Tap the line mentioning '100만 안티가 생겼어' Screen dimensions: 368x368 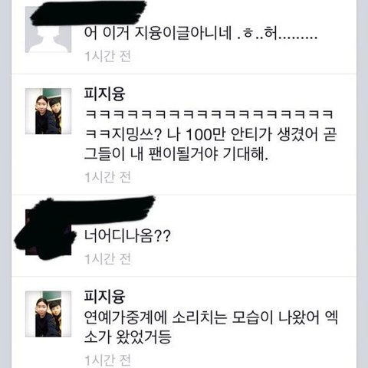pyautogui.click(x=211, y=134)
